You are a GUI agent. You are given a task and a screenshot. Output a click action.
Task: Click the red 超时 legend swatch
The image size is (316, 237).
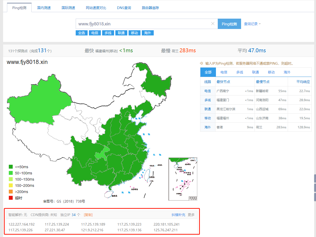[x=11, y=198]
